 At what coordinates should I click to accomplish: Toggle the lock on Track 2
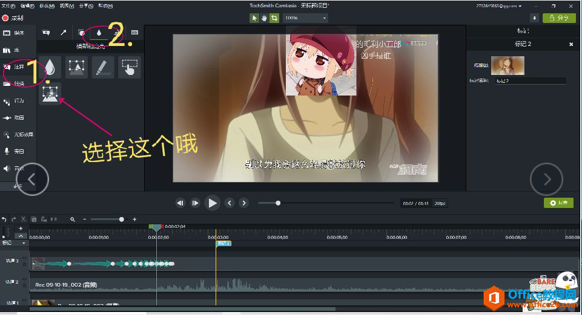coord(24,285)
